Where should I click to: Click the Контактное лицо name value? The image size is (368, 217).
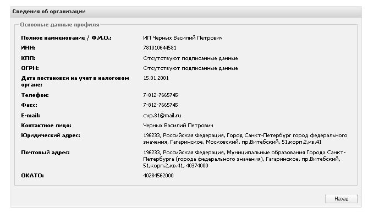point(178,126)
